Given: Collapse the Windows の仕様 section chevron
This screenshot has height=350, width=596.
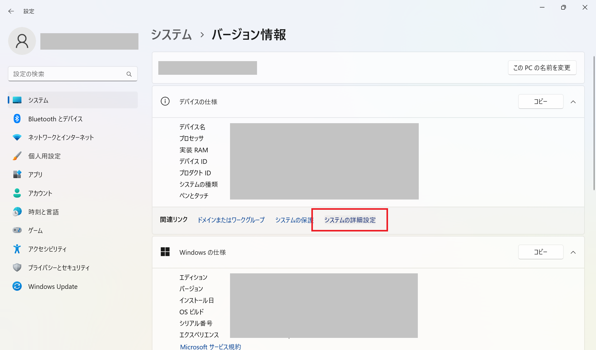Looking at the screenshot, I should pos(573,252).
